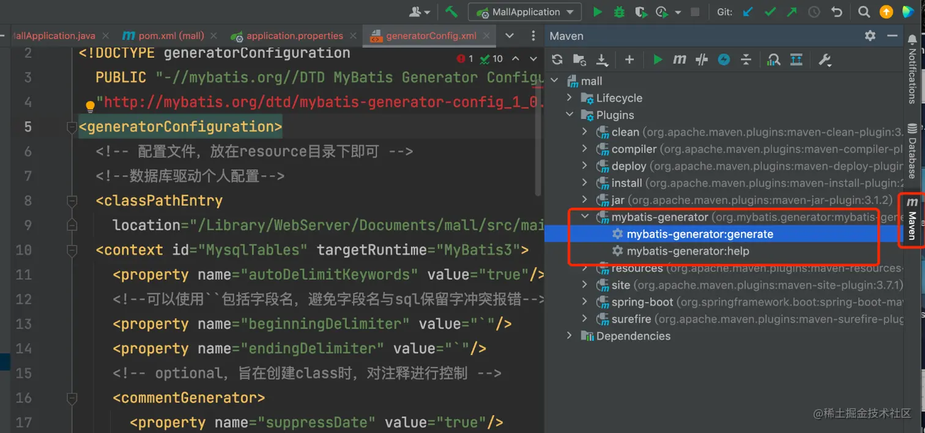925x433 pixels.
Task: Open the Database side panel
Action: [912, 150]
